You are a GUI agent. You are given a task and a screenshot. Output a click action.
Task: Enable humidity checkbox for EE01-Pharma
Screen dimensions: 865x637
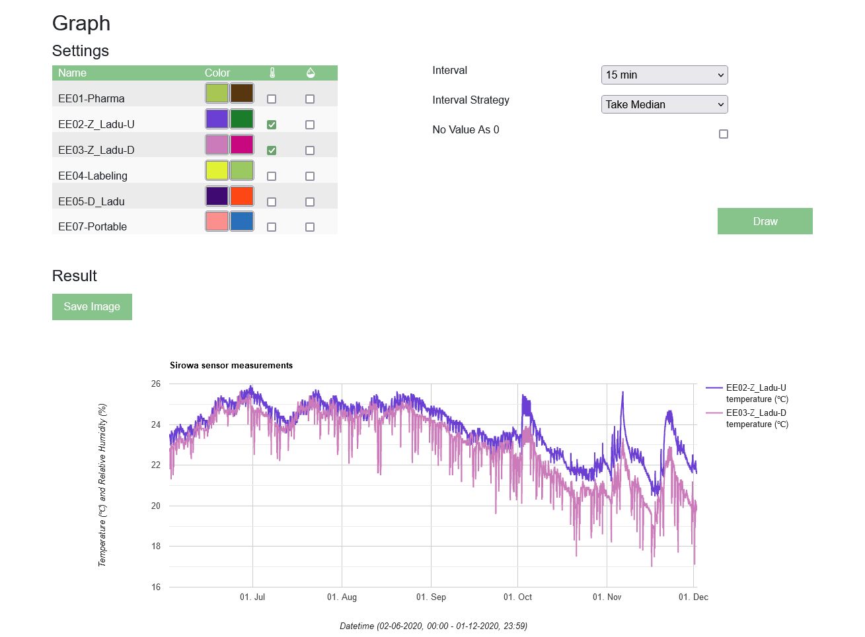[x=310, y=99]
